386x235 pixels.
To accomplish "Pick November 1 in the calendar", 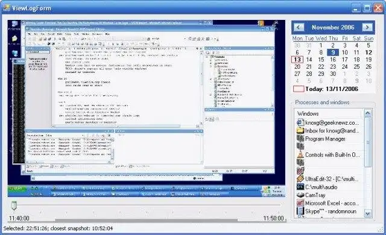I will pos(321,45).
